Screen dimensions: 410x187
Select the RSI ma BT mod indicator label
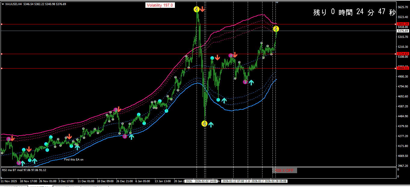point(24,170)
